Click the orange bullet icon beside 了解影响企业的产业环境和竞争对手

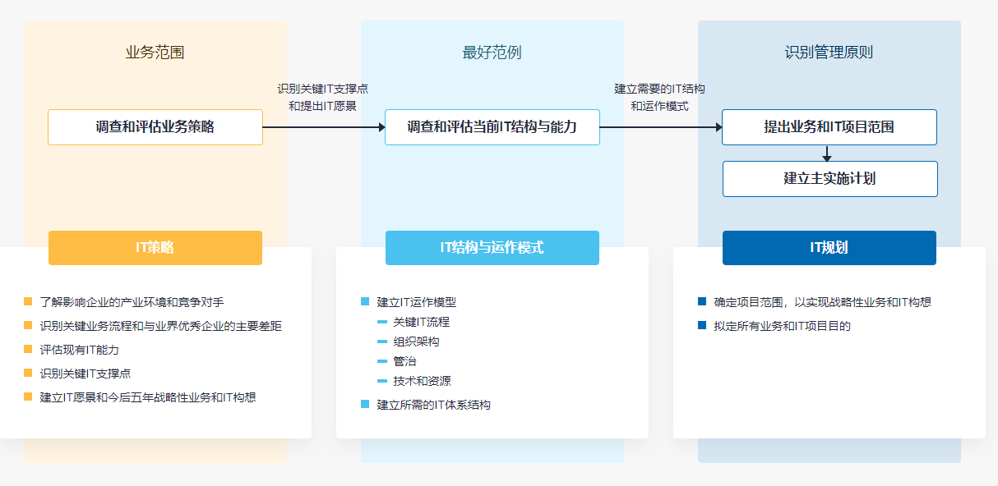click(26, 300)
